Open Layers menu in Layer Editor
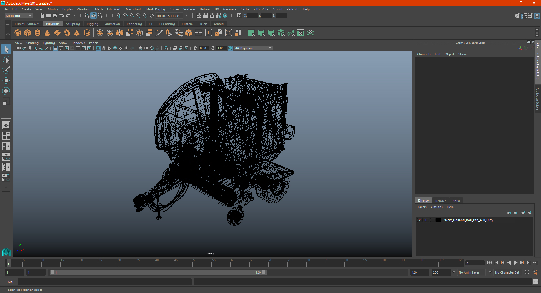The height and width of the screenshot is (293, 541). 422,207
